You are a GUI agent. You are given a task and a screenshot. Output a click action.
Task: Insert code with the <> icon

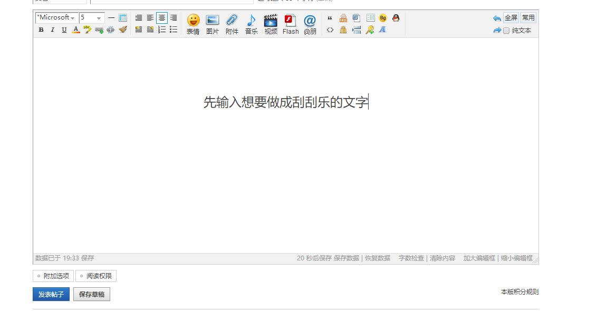(x=330, y=30)
